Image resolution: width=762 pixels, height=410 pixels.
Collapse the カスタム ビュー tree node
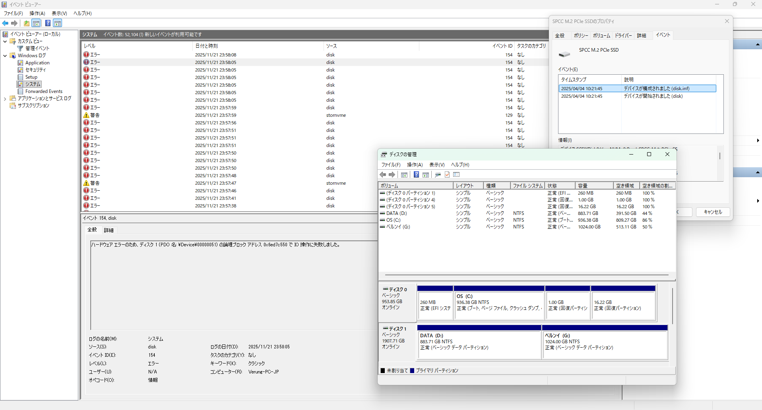[x=5, y=41]
